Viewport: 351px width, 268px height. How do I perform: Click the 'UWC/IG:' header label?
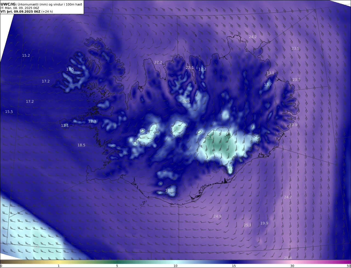[x=9, y=4]
